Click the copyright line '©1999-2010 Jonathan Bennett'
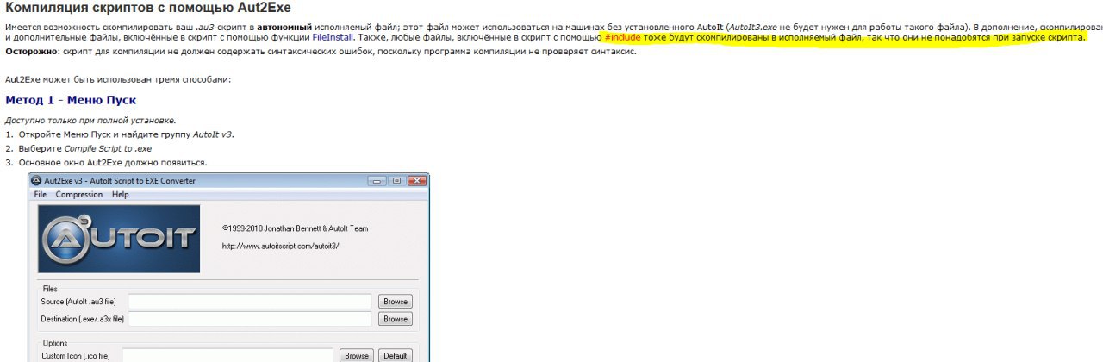This screenshot has width=1103, height=362. [x=295, y=228]
